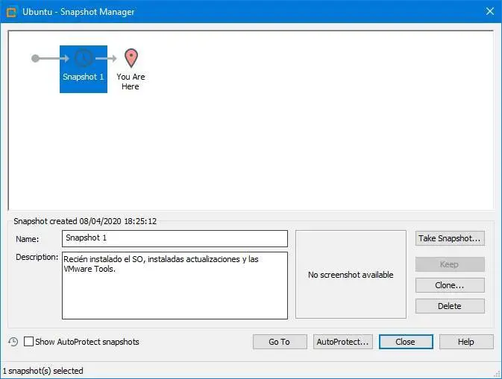The width and height of the screenshot is (502, 379).
Task: Click the Close button
Action: (x=406, y=342)
